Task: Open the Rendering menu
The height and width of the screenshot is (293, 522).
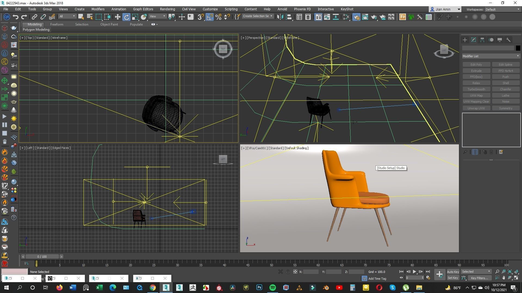Action: [x=167, y=9]
